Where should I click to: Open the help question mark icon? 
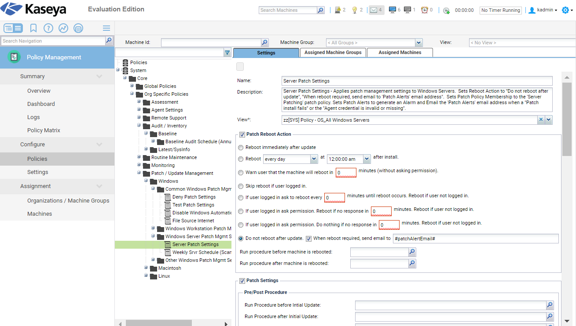48,28
